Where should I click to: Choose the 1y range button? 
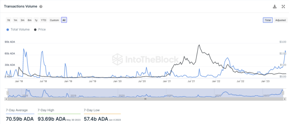(36, 20)
